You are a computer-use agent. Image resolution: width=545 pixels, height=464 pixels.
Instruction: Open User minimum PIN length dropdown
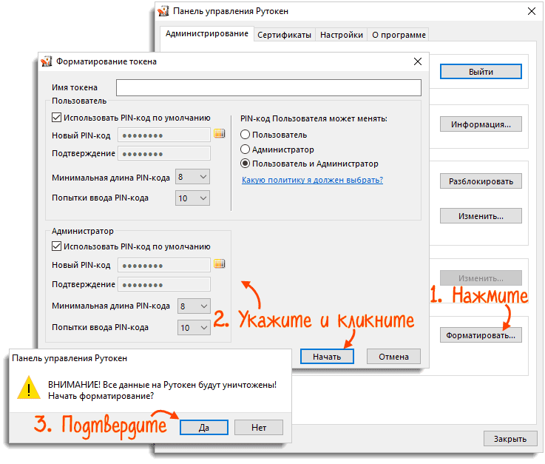tap(193, 177)
